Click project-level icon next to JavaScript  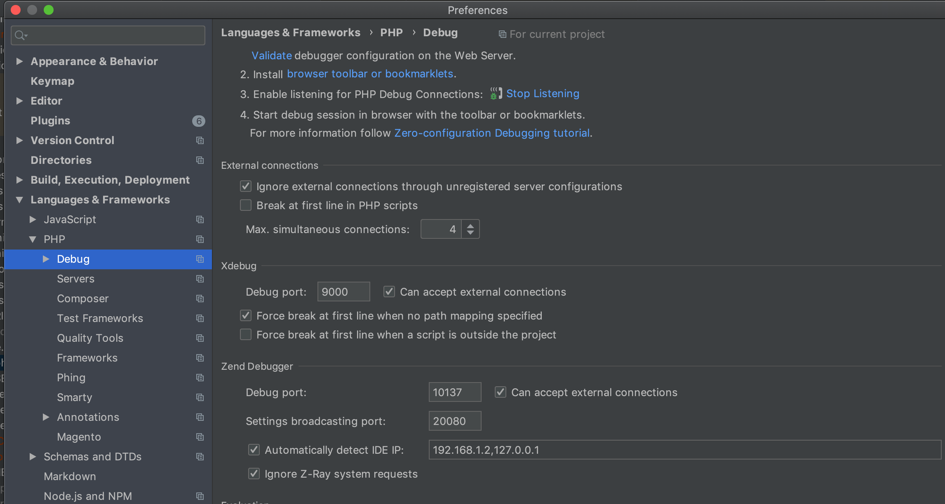(200, 219)
